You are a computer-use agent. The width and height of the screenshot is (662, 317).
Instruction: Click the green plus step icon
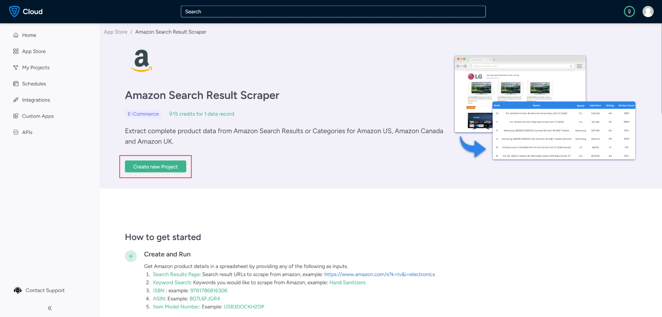(131, 256)
